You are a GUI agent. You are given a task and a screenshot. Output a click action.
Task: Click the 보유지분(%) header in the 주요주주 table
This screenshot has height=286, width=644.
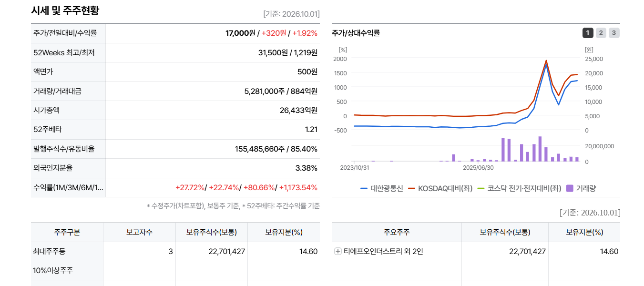584,232
